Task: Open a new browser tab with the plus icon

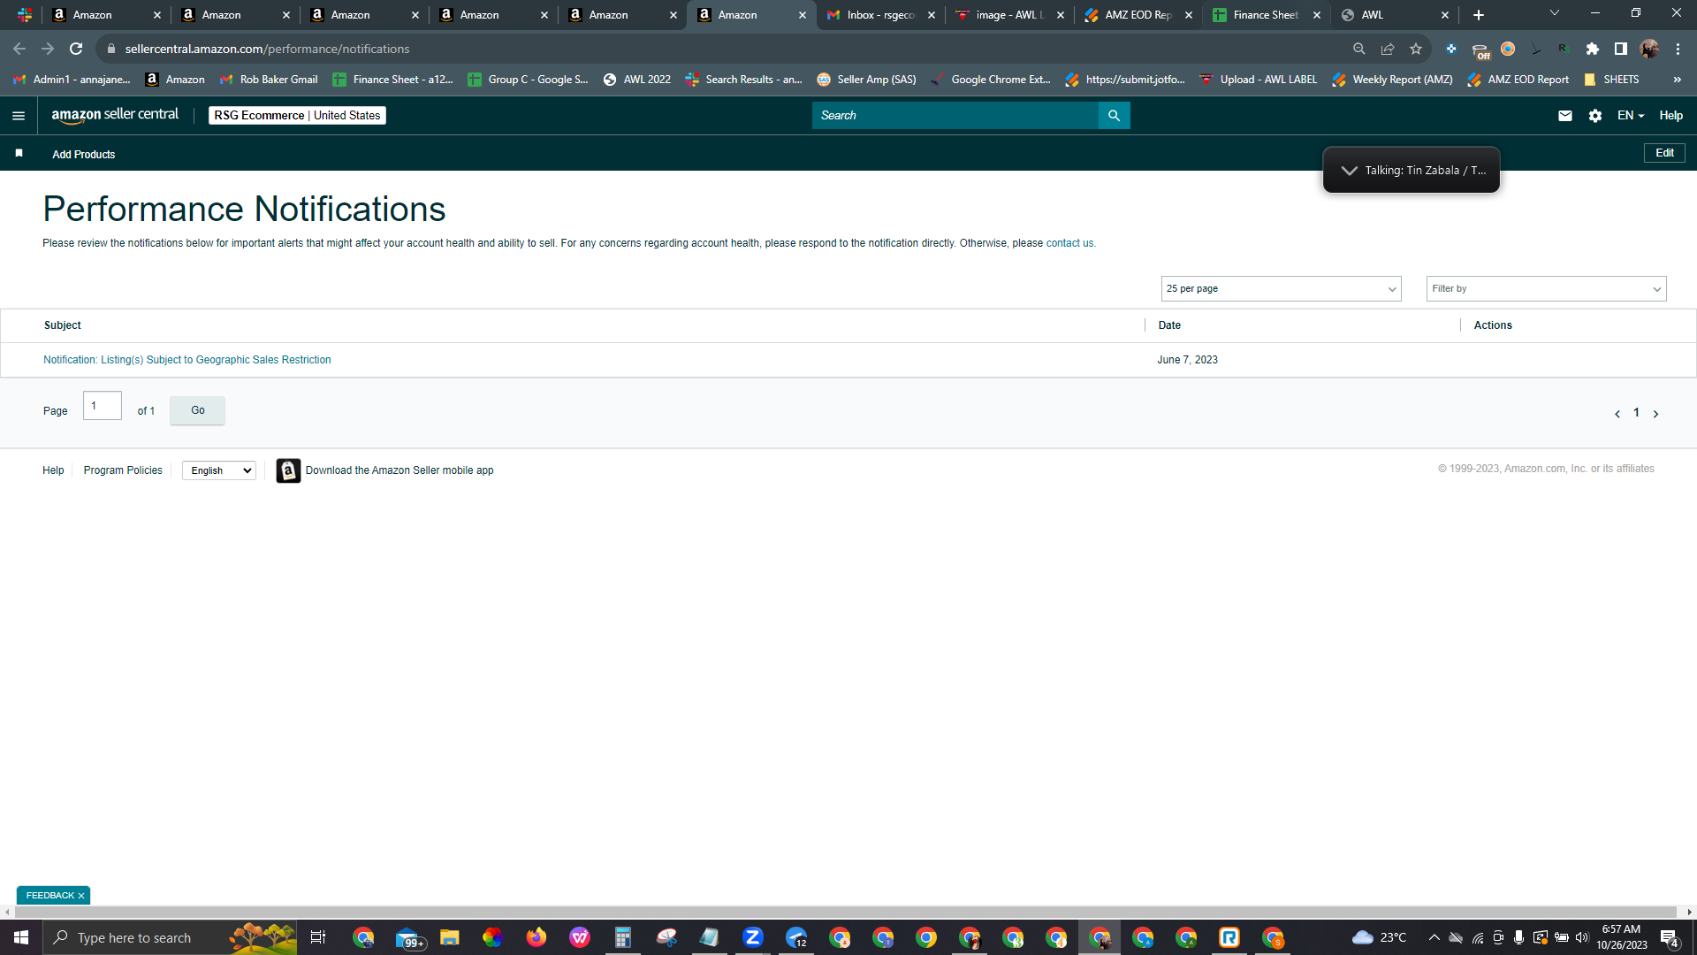Action: click(1479, 15)
